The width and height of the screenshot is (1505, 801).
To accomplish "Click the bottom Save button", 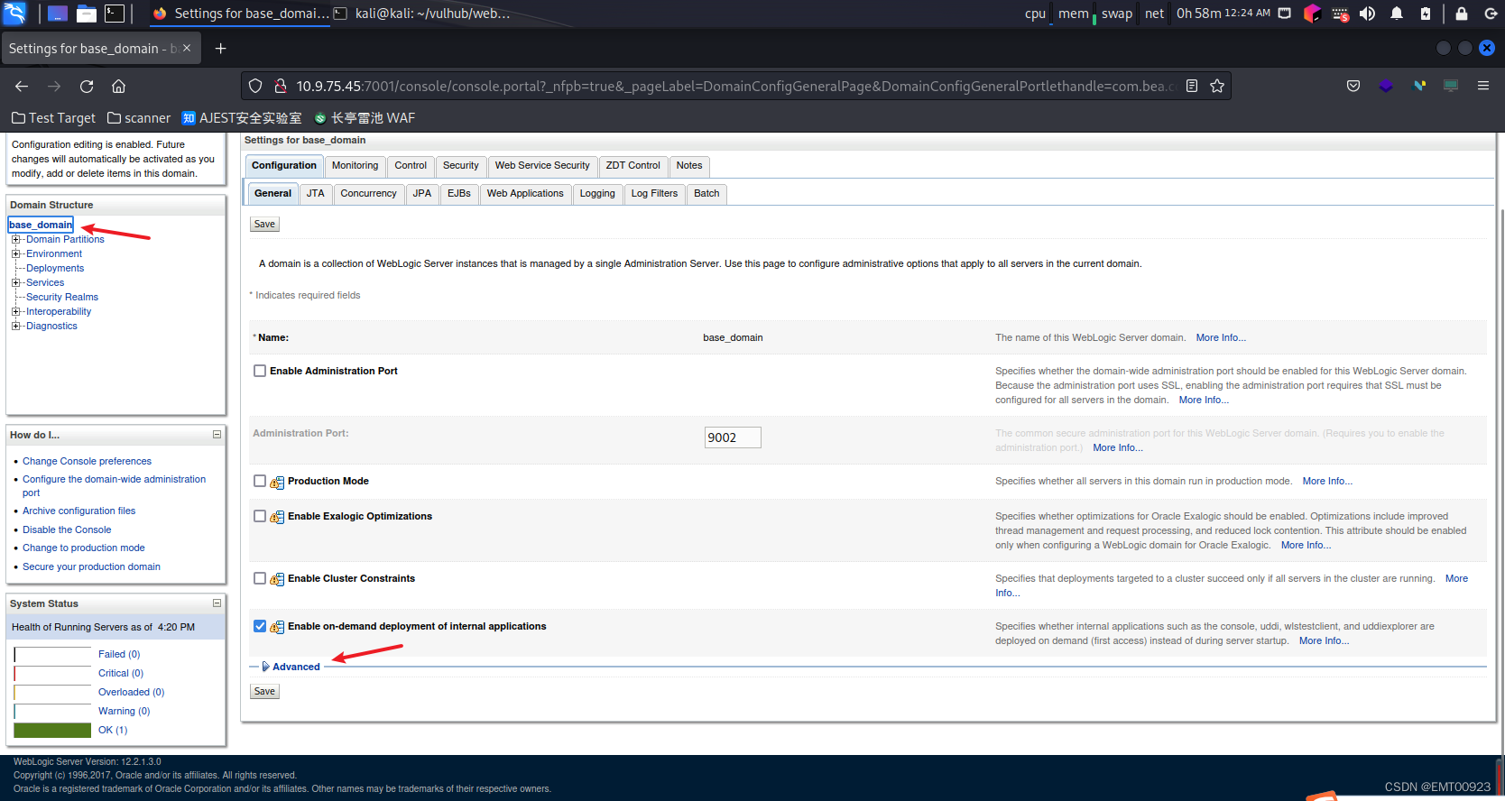I will (x=264, y=691).
